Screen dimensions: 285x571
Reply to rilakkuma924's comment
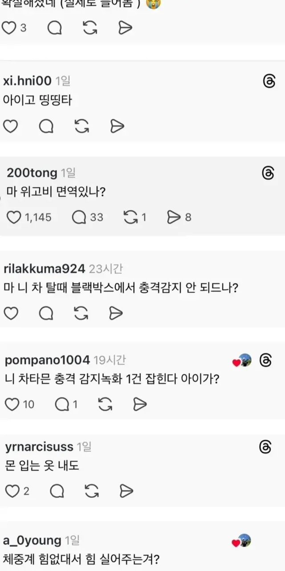click(x=46, y=314)
